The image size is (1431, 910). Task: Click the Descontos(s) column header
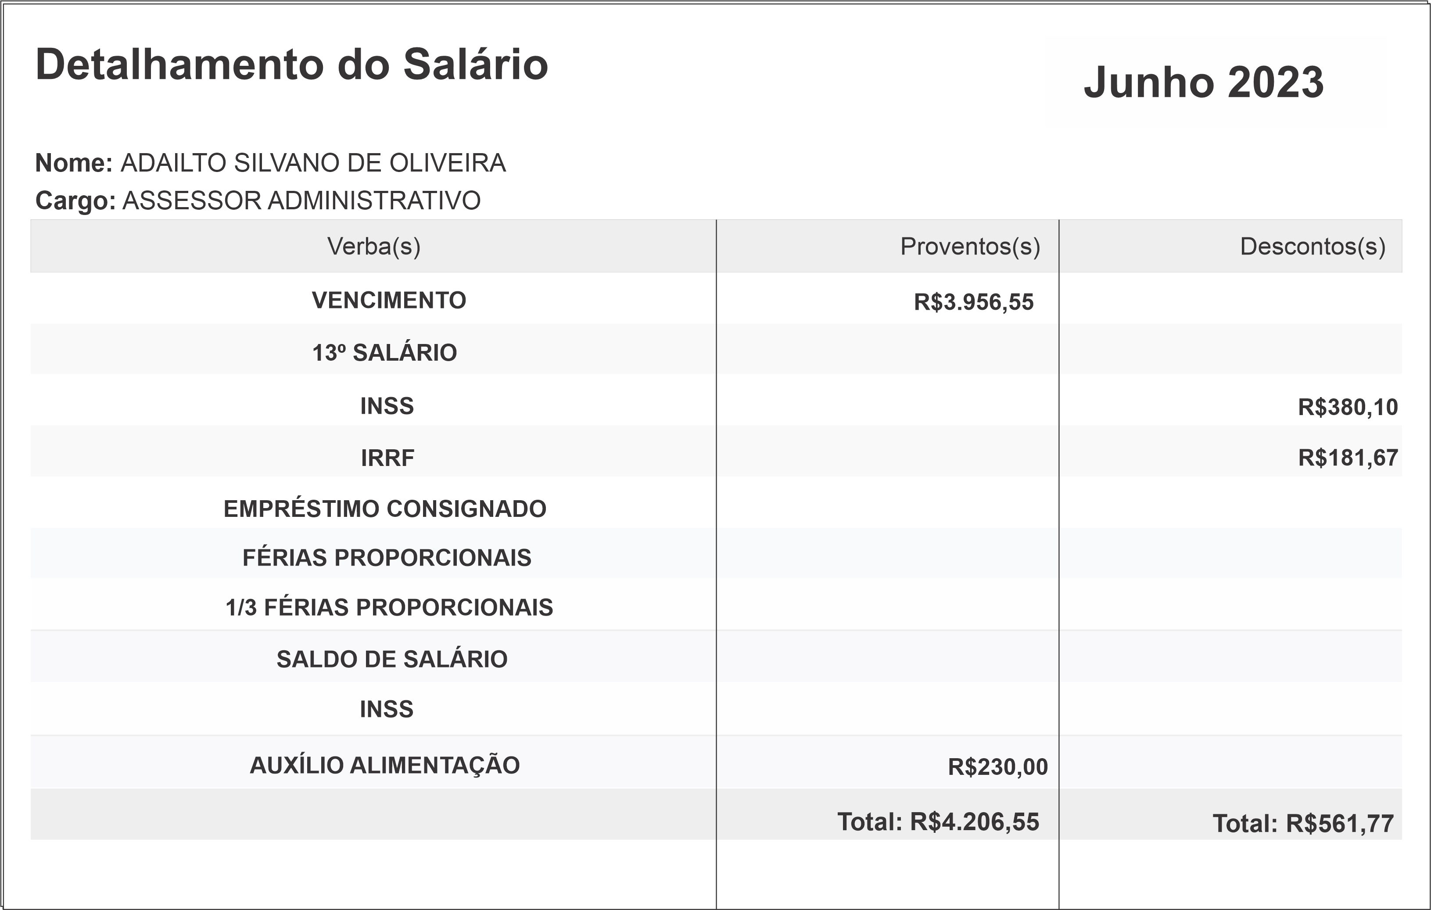coord(1312,246)
